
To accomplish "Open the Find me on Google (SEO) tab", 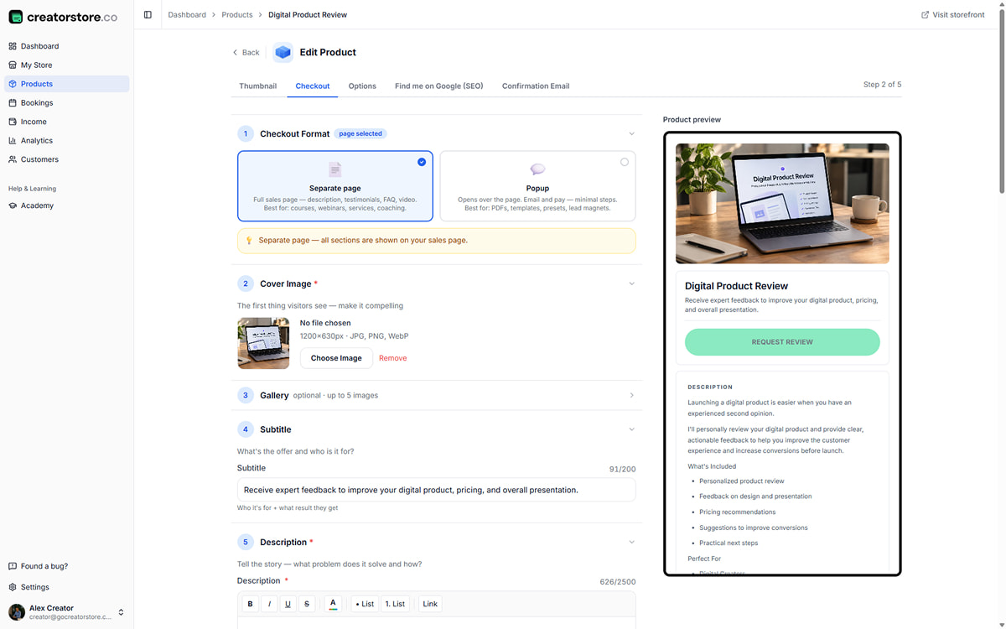I will [x=439, y=86].
